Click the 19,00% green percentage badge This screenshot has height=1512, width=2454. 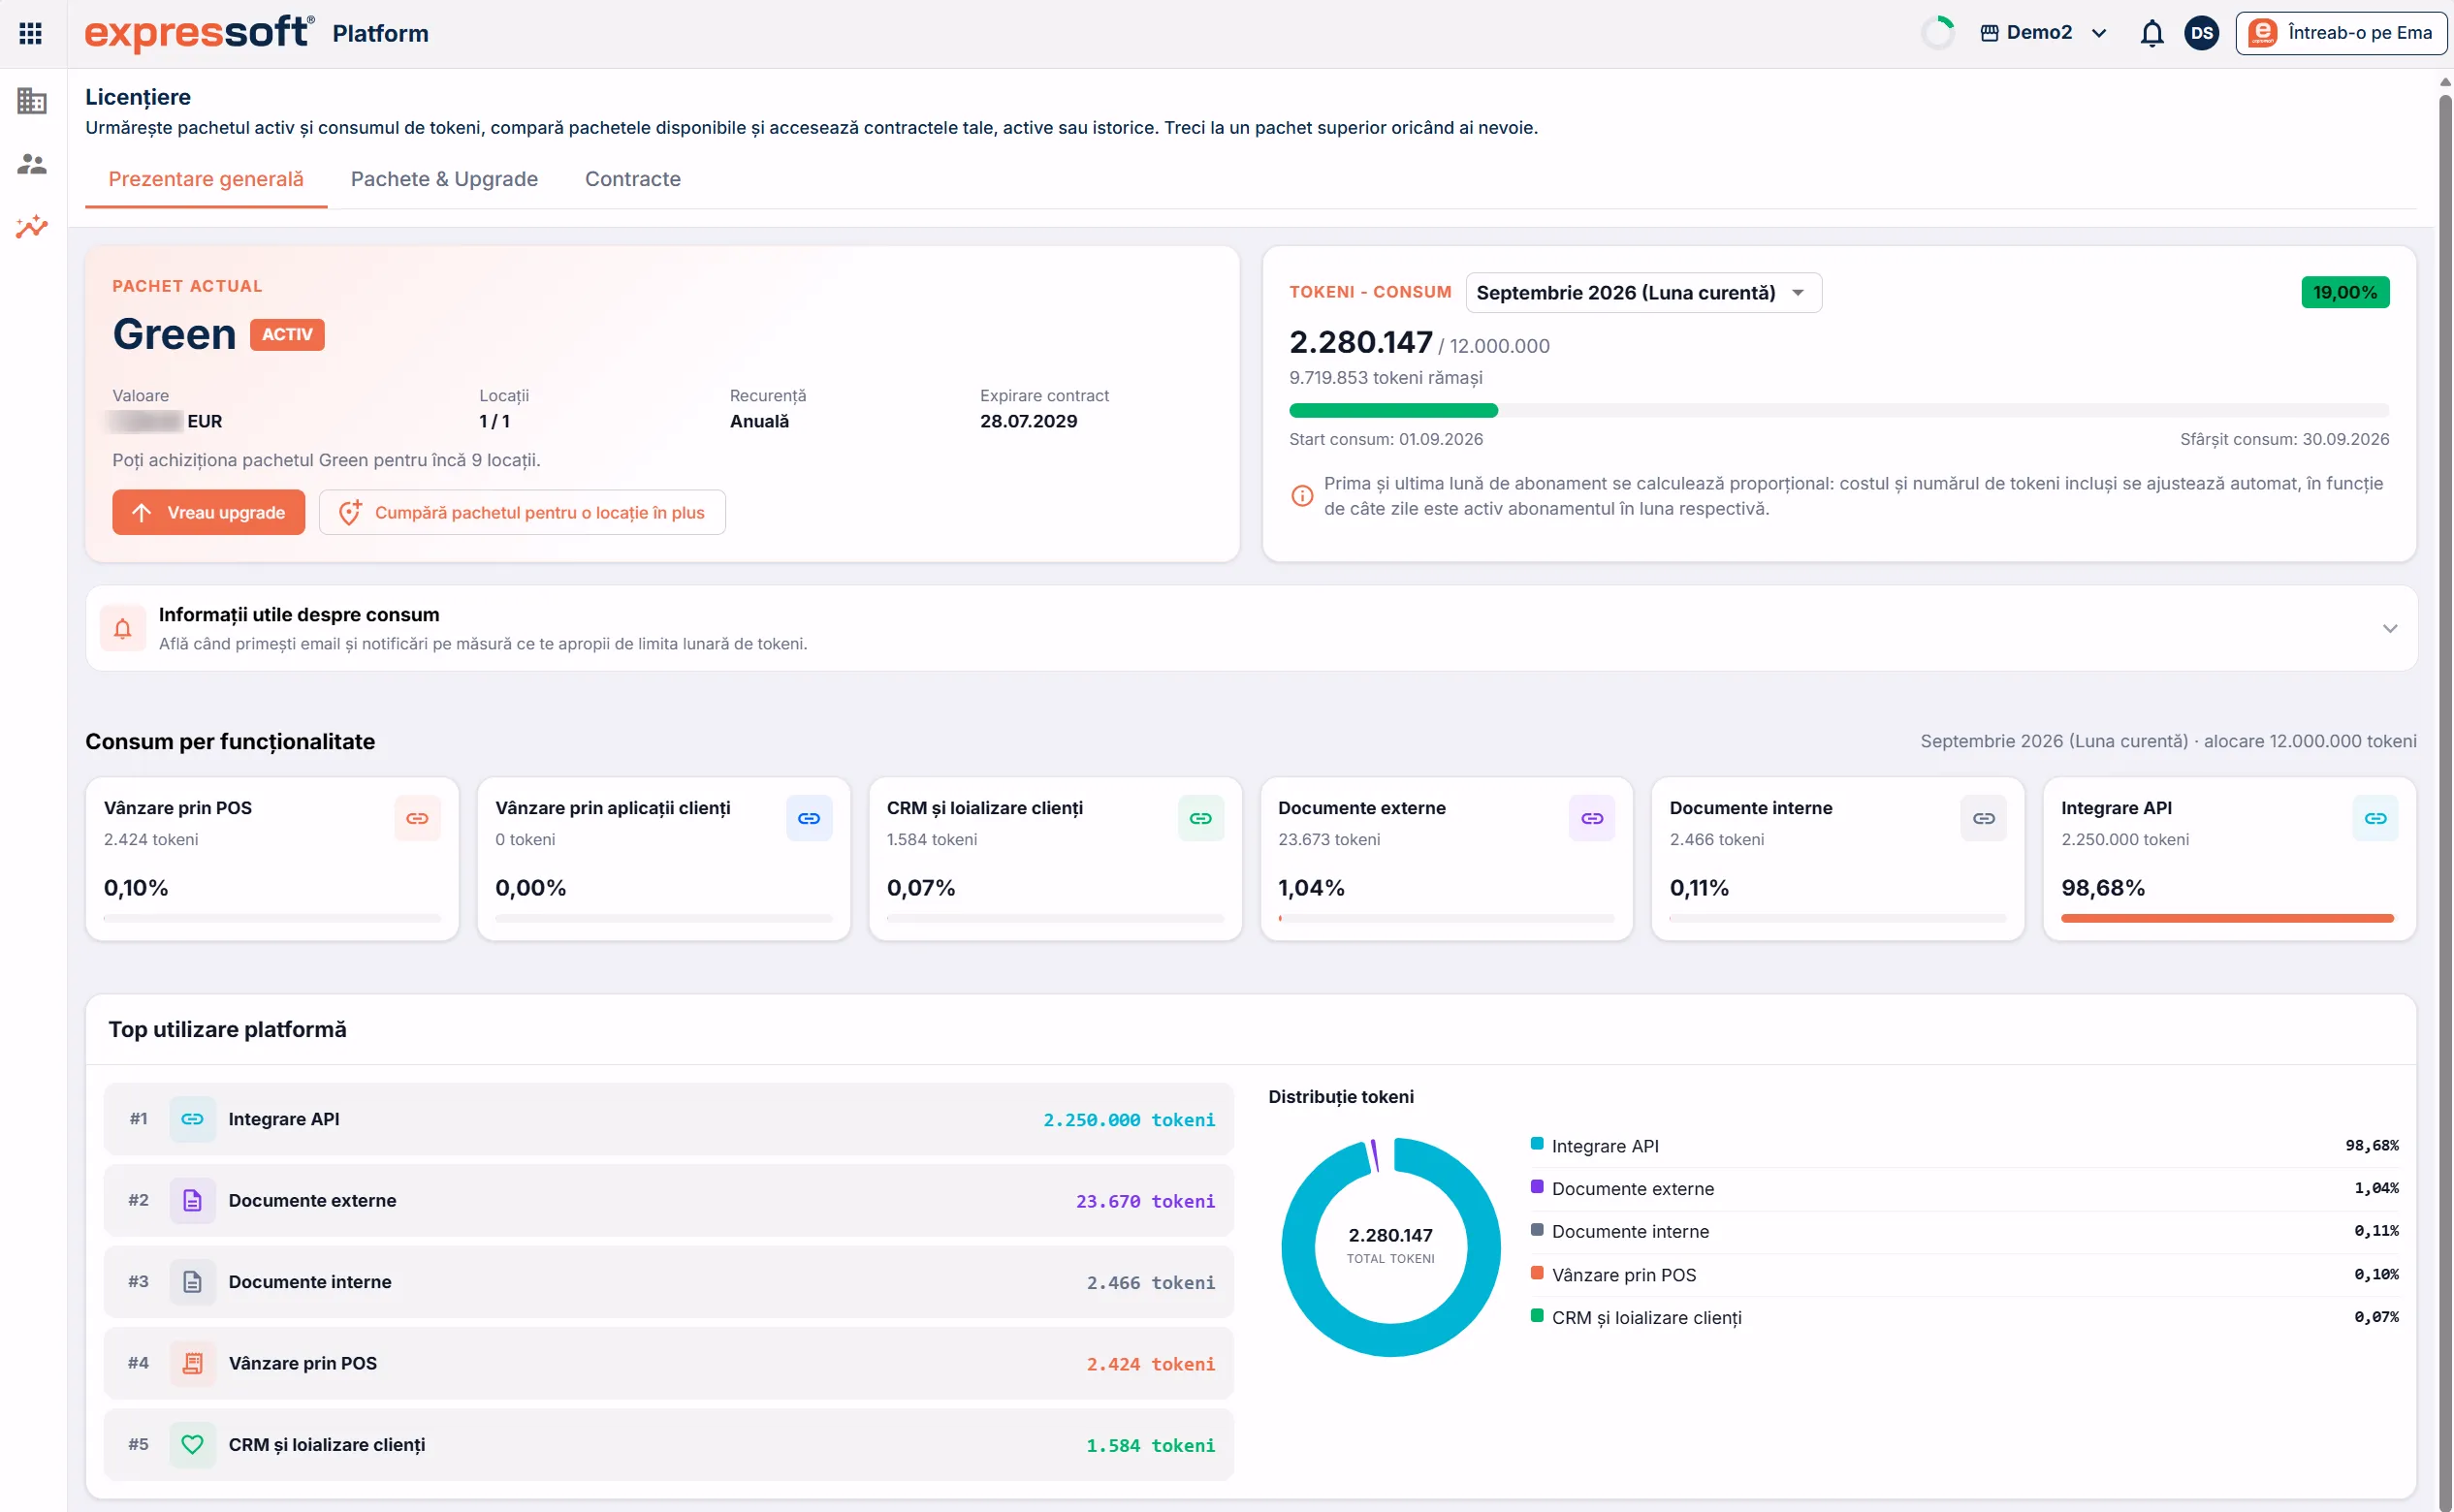click(x=2344, y=292)
